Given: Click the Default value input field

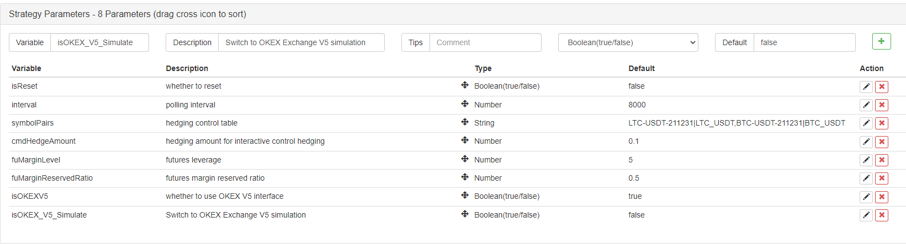Looking at the screenshot, I should (804, 42).
